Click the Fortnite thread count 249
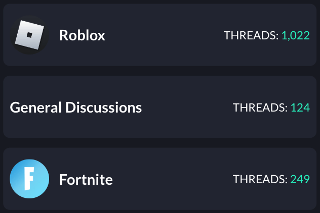This screenshot has width=320, height=213. click(300, 180)
